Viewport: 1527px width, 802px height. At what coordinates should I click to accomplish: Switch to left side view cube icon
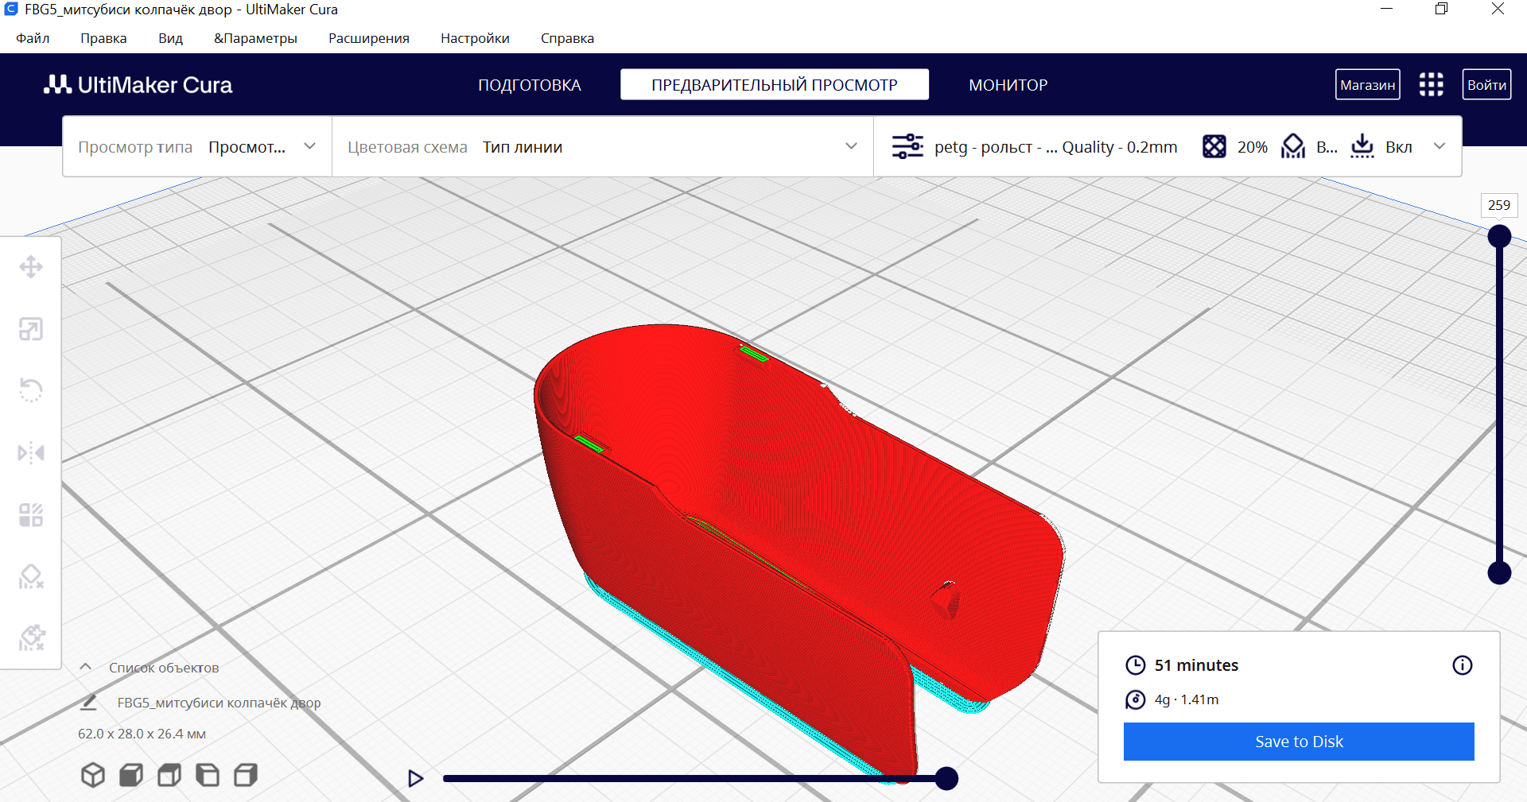(x=208, y=775)
